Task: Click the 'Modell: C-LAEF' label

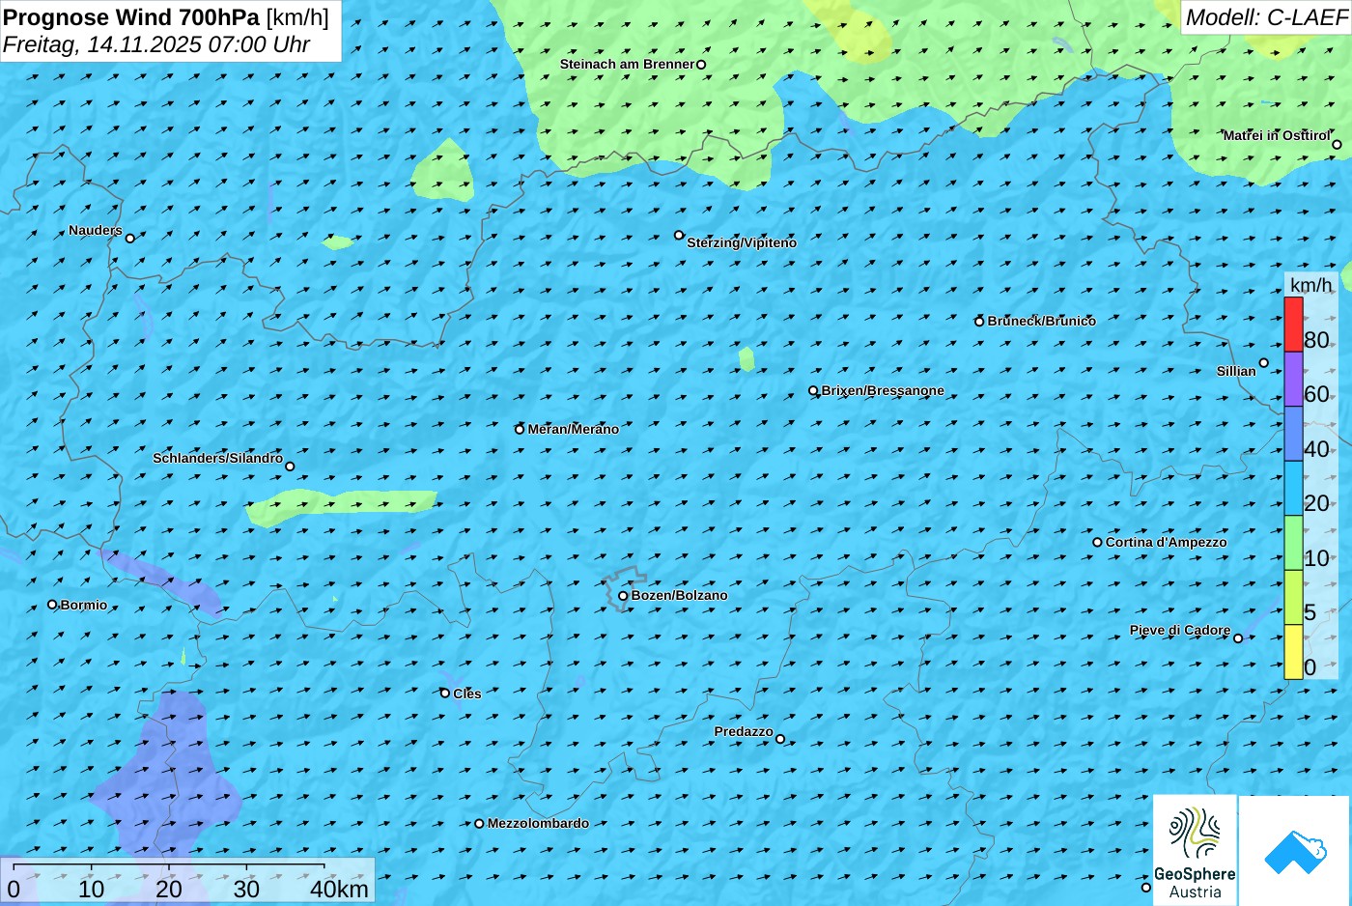Action: [x=1266, y=17]
